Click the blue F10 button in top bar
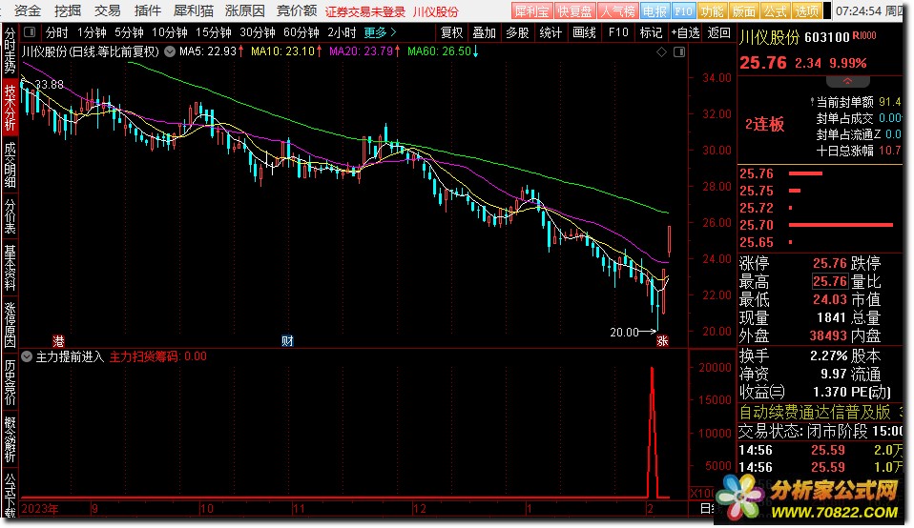The width and height of the screenshot is (914, 528). (683, 11)
